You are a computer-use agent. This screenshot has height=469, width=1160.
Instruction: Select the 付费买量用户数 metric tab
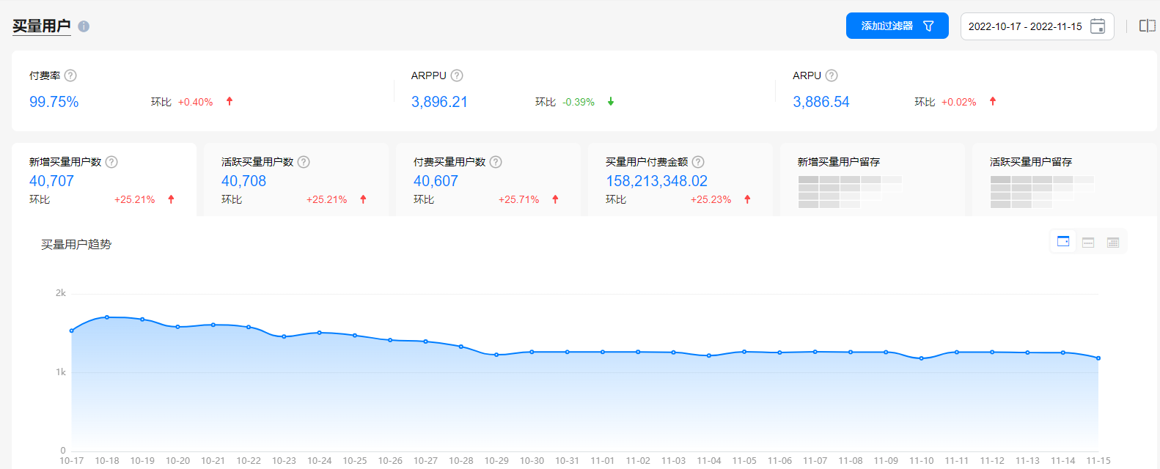(x=488, y=180)
